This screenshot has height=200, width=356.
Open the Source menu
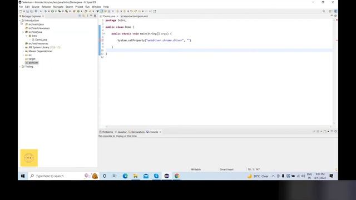coord(36,7)
